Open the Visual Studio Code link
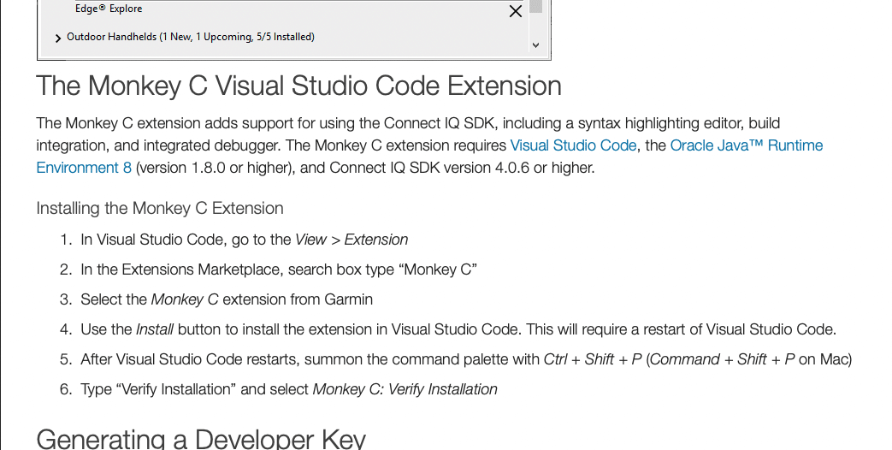Image resolution: width=892 pixels, height=450 pixels. click(x=573, y=145)
